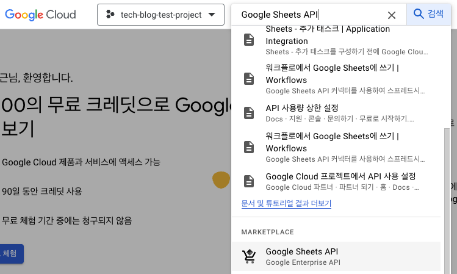Click the blue 체험 button
The image size is (457, 274).
(10, 254)
